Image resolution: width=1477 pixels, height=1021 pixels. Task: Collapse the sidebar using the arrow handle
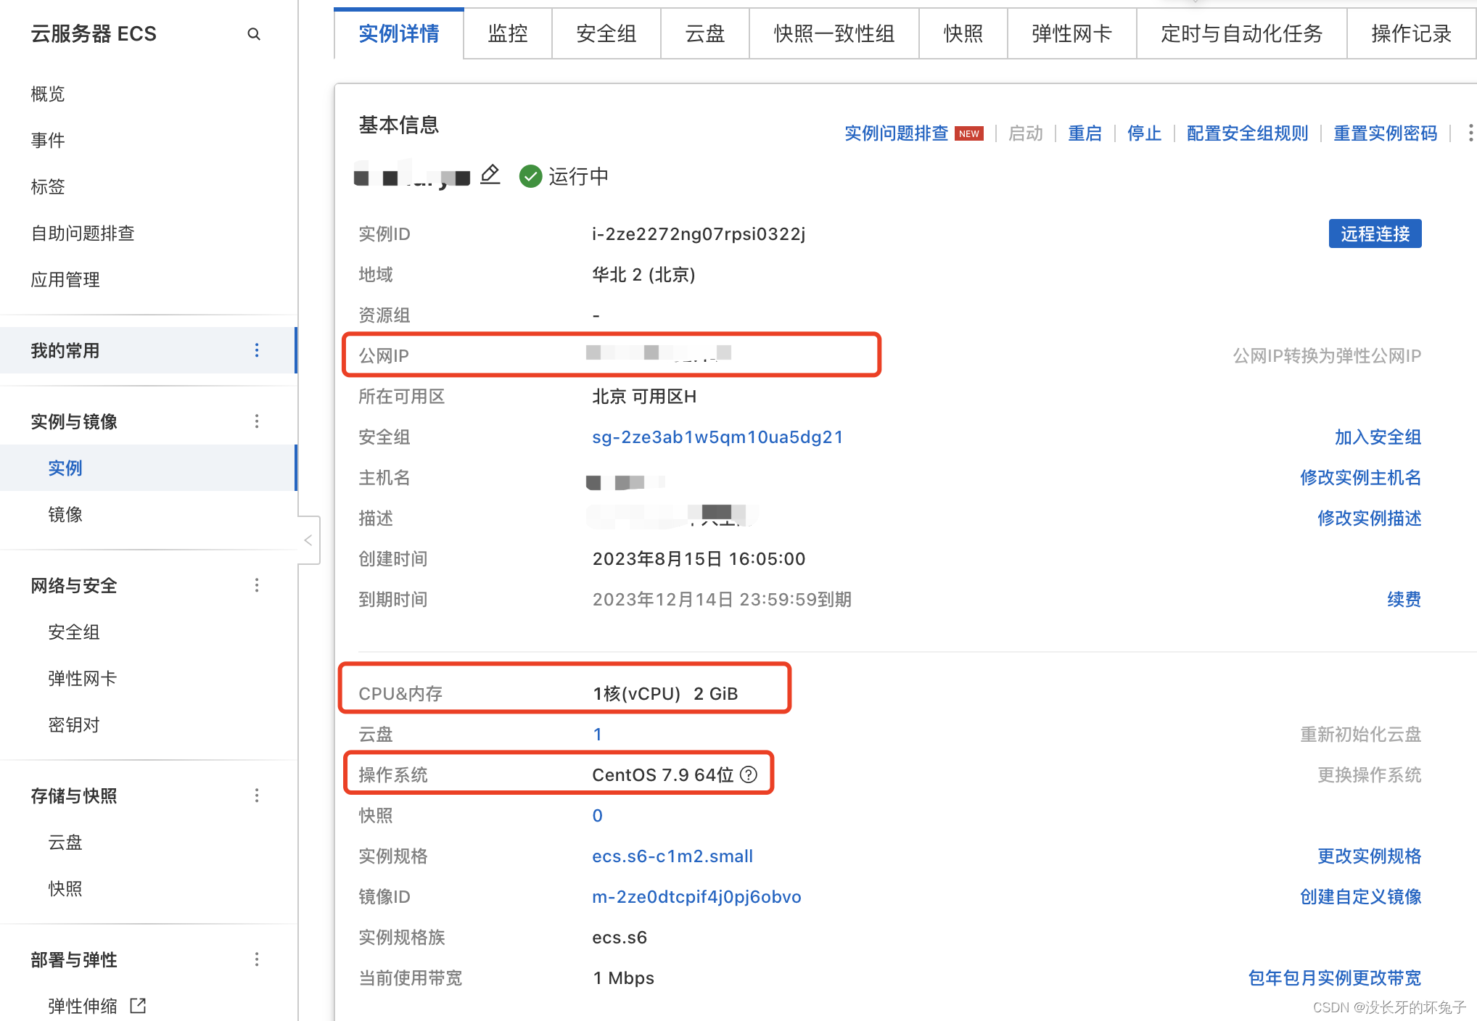(x=308, y=540)
